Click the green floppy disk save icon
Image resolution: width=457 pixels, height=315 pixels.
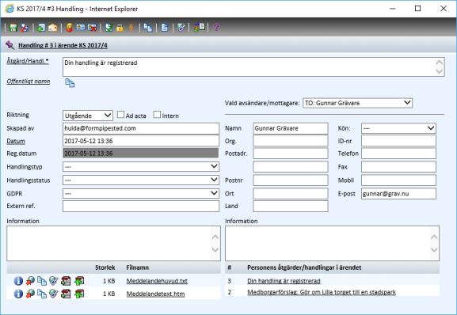click(13, 28)
